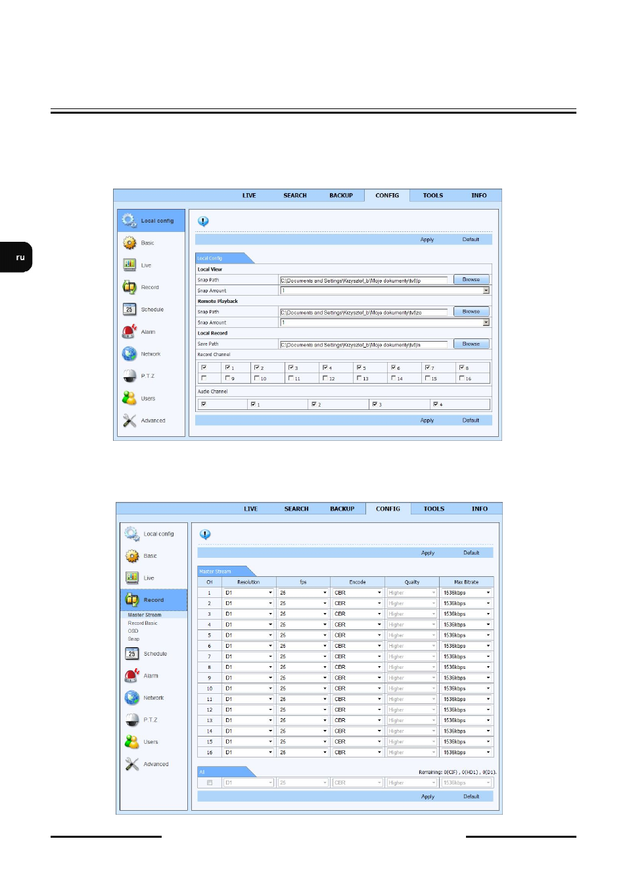Click Local View Snap Path field
The image size is (627, 887).
pos(363,281)
